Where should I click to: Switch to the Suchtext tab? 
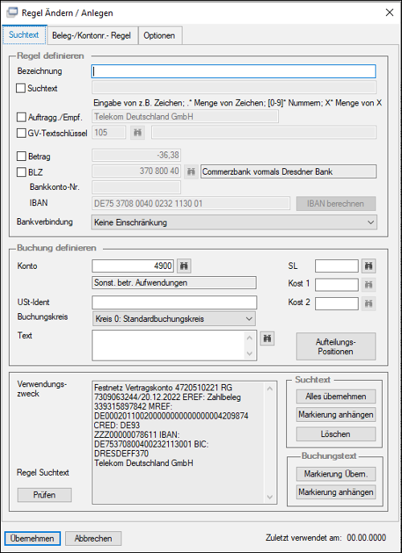coord(24,35)
